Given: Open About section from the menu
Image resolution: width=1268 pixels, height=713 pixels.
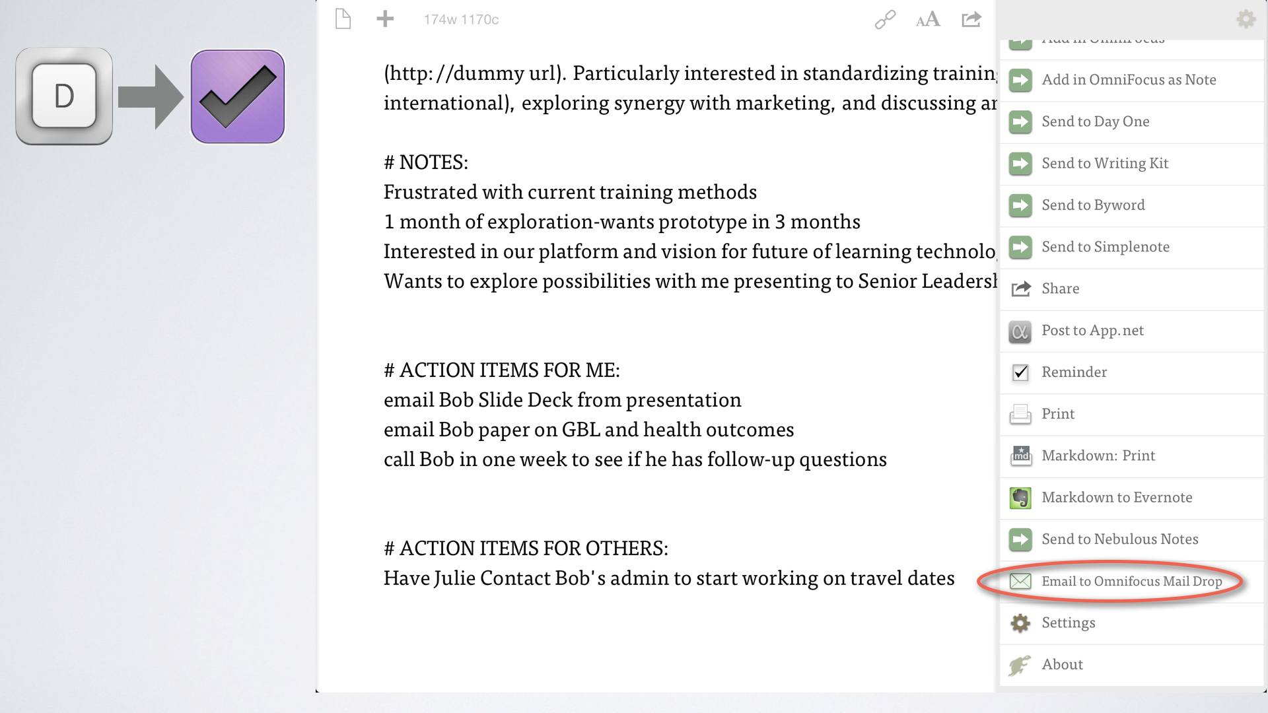Looking at the screenshot, I should click(x=1061, y=664).
